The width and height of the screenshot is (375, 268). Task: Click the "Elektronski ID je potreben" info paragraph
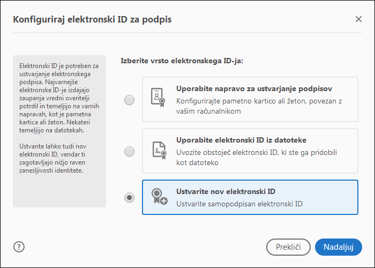tap(58, 98)
